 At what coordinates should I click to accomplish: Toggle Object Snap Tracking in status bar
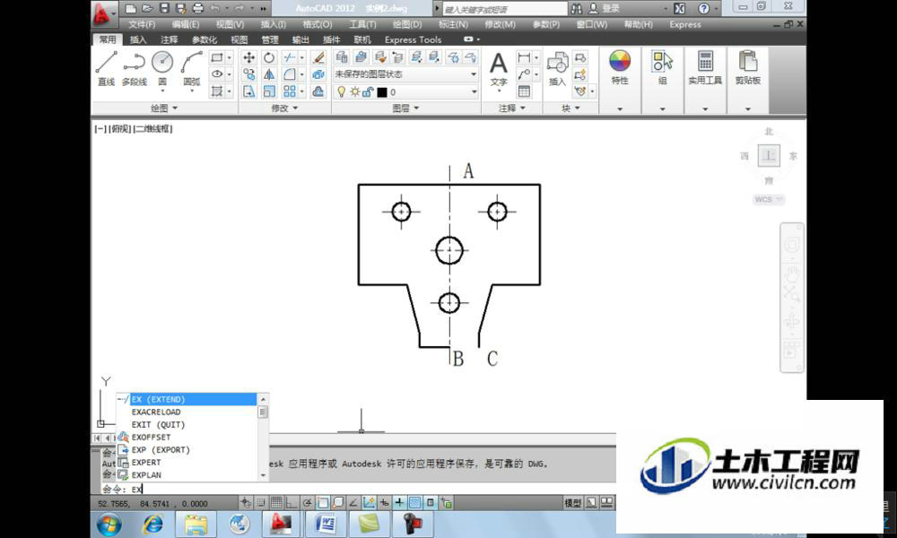pyautogui.click(x=353, y=503)
